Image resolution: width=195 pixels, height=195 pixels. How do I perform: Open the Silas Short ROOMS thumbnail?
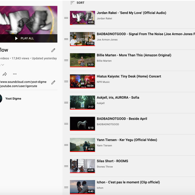coord(82,166)
